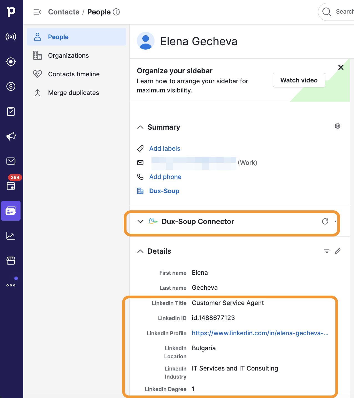354x398 pixels.
Task: Click LinkedIn Location value Bulgaria
Action: (204, 348)
